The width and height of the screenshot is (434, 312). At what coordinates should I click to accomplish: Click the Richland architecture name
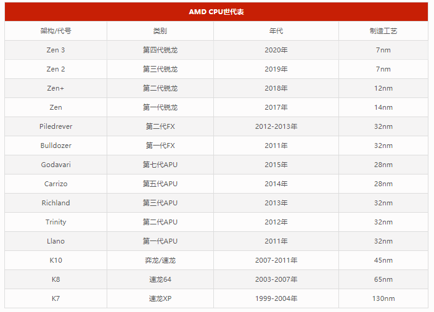point(55,203)
